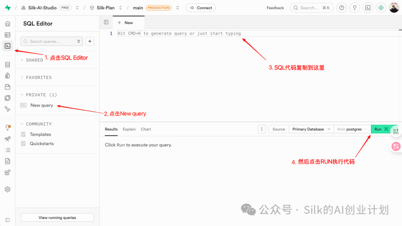Viewport: 402px width, 226px height.
Task: Open the Primary Database dropdown
Action: point(311,129)
